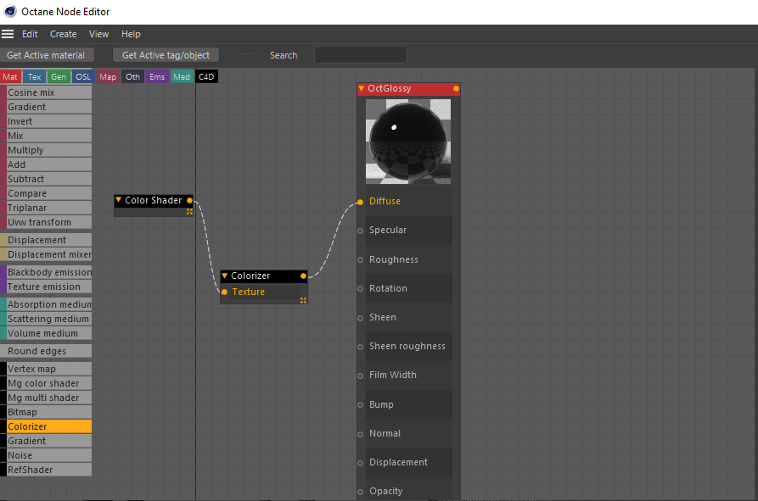This screenshot has height=501, width=758.
Task: Toggle the Ems node filter
Action: click(157, 77)
